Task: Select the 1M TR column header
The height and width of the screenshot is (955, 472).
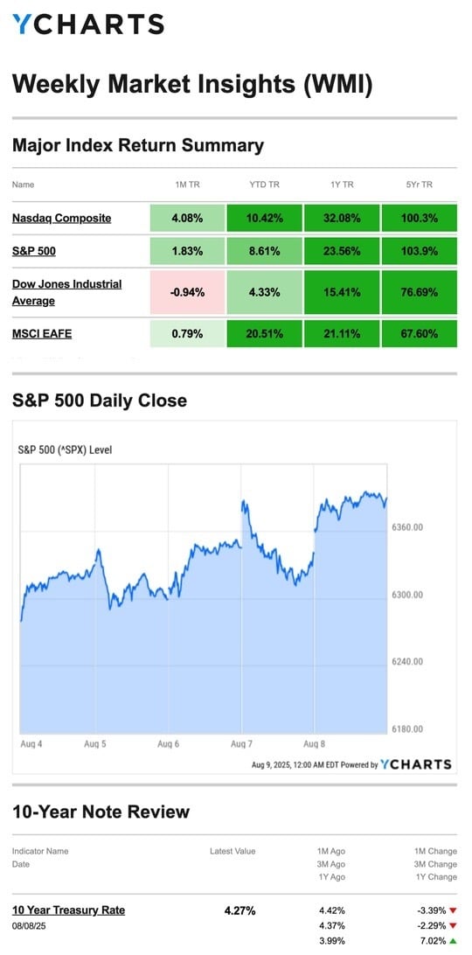Action: (x=188, y=185)
